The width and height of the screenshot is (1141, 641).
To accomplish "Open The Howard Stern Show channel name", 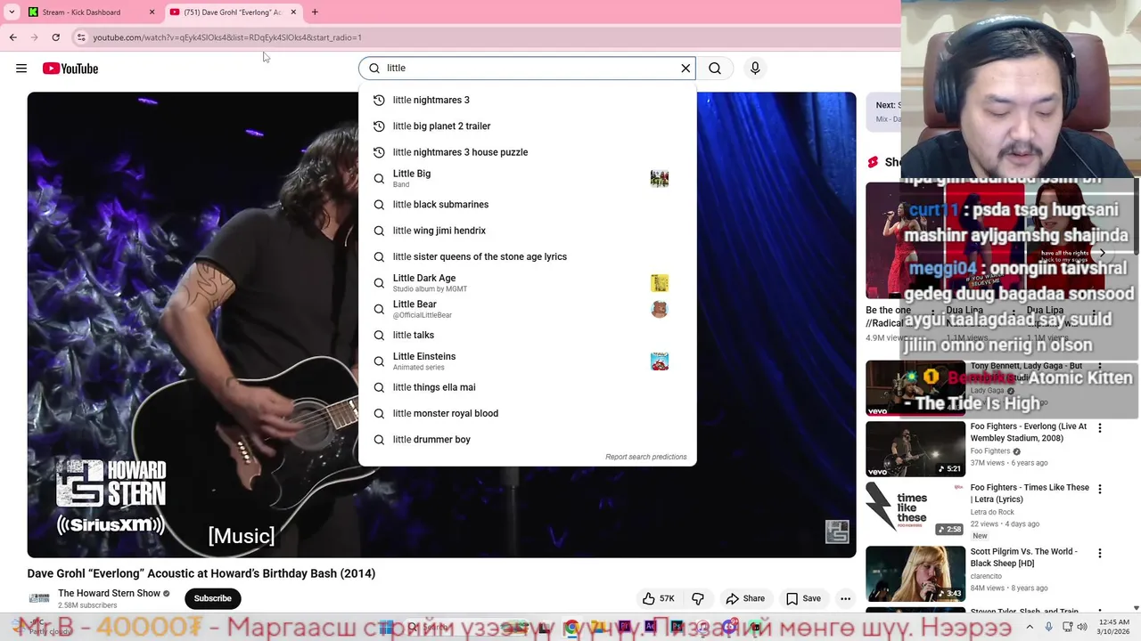I will (109, 593).
